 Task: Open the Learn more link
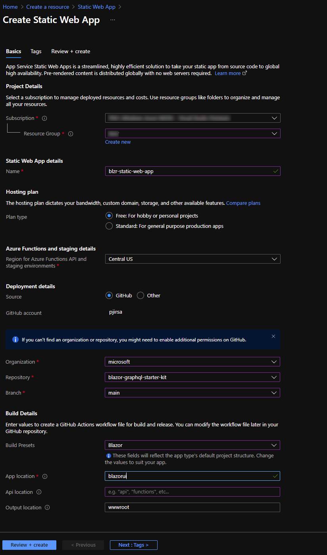pyautogui.click(x=228, y=73)
